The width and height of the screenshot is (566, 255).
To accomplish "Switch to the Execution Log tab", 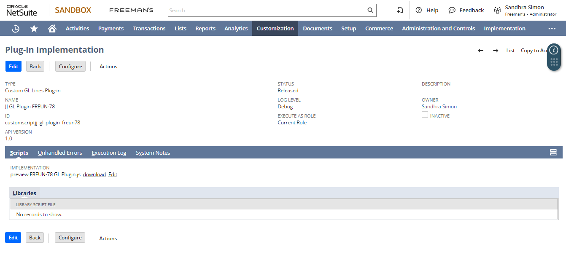I will [x=109, y=153].
